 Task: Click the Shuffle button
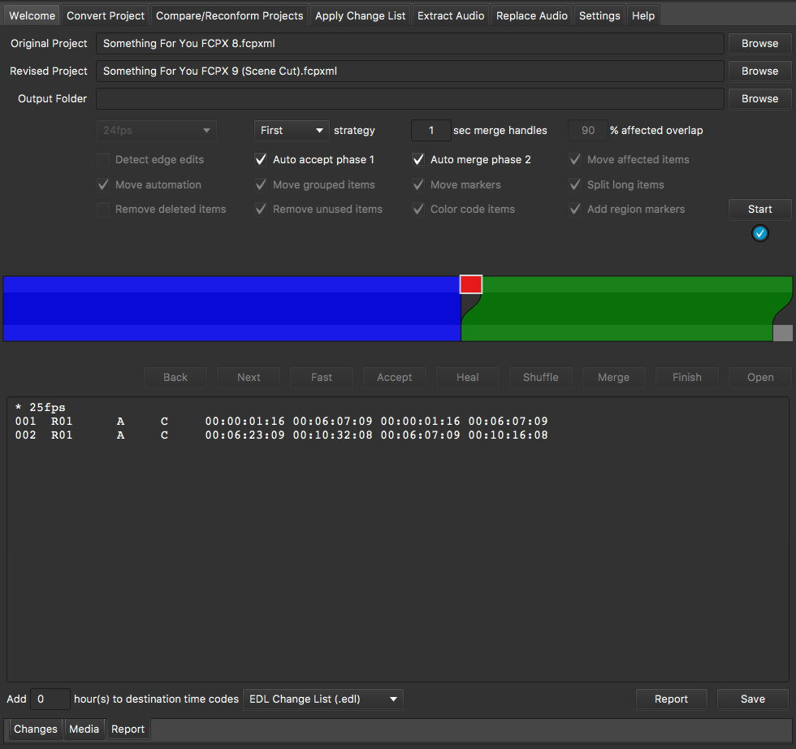pyautogui.click(x=541, y=377)
